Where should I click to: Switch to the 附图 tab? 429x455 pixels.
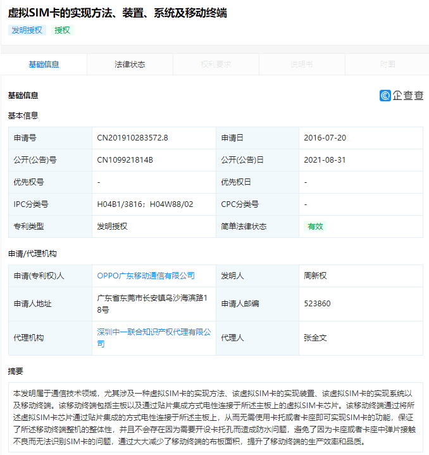click(x=387, y=64)
